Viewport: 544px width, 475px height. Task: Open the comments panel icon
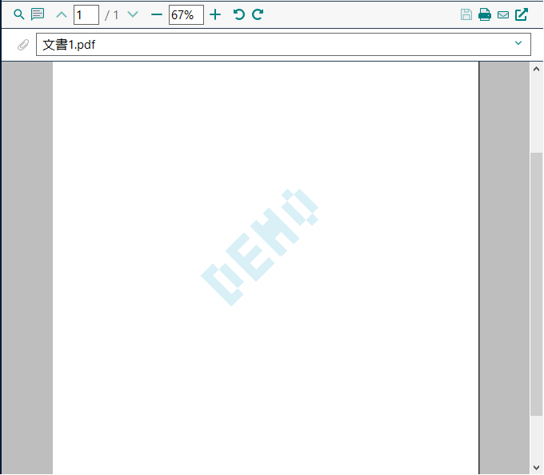tap(38, 14)
